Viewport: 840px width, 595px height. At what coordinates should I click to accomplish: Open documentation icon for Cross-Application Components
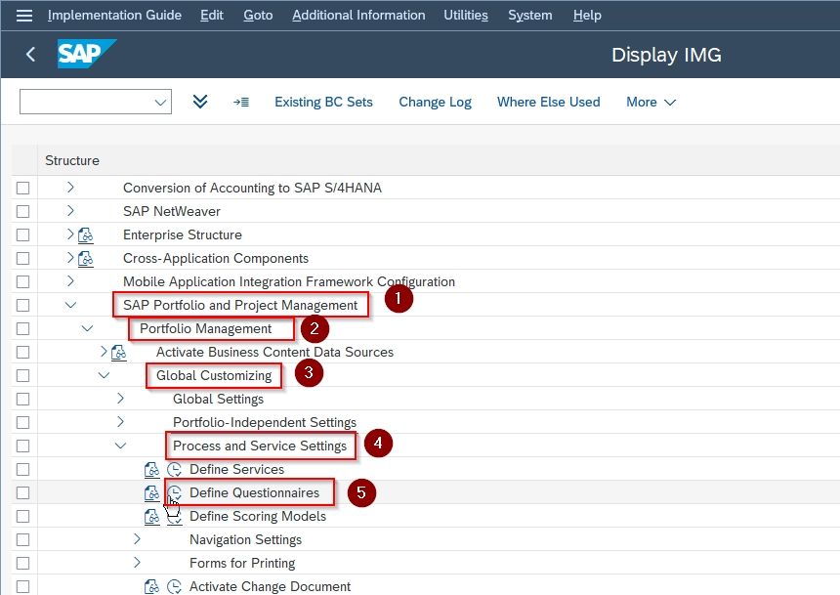pos(86,259)
